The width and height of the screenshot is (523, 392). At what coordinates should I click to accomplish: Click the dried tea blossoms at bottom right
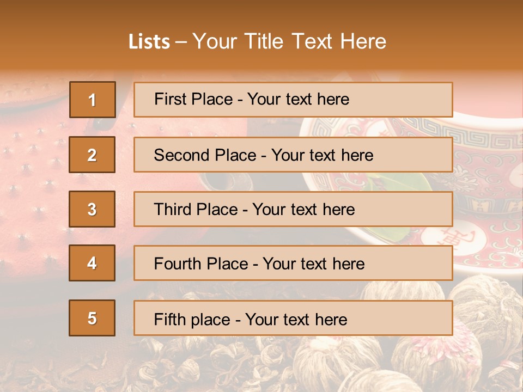[x=479, y=338]
